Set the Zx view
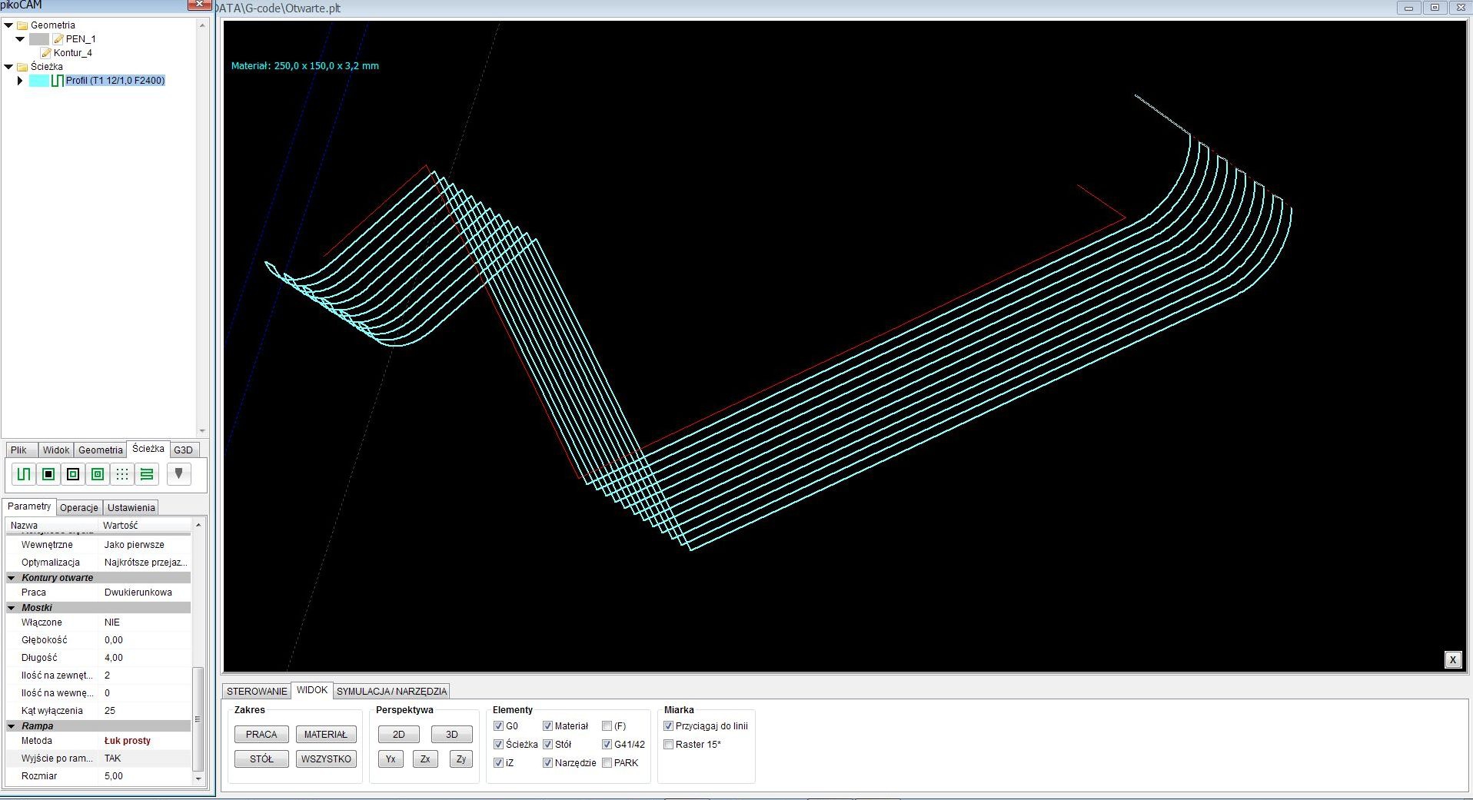Viewport: 1473px width, 800px height. pos(425,759)
